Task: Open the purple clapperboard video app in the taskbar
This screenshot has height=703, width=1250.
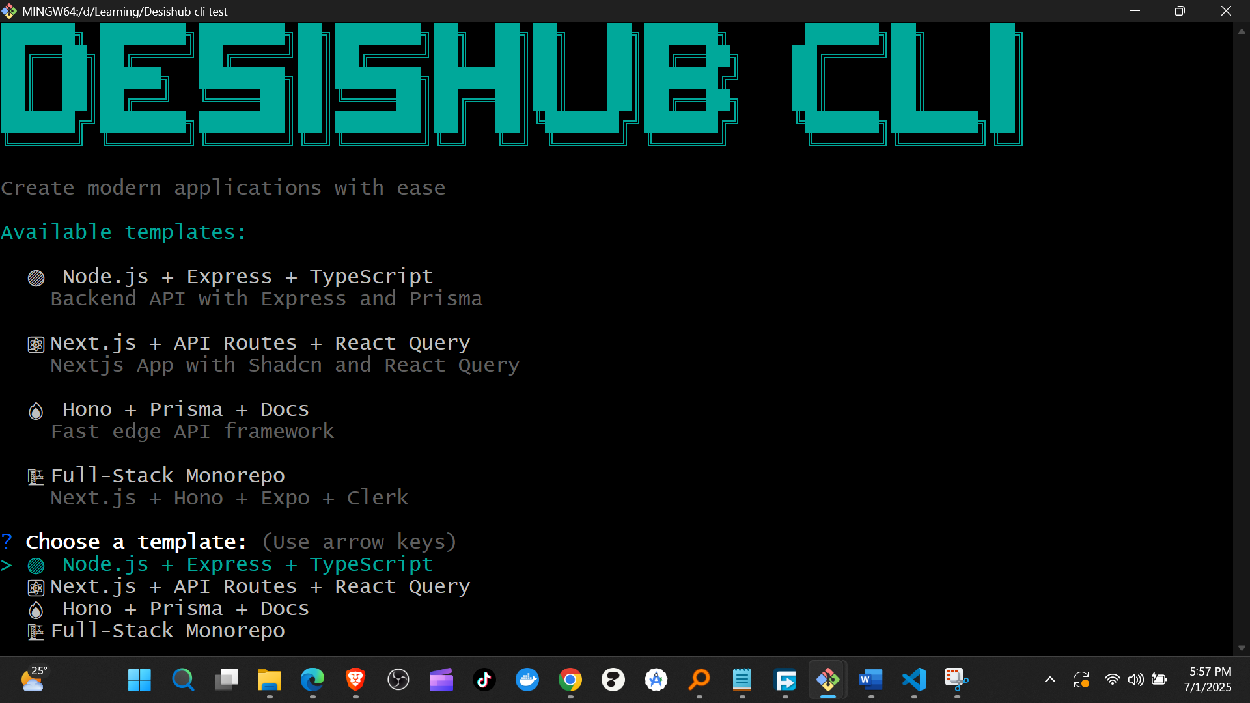Action: [441, 680]
